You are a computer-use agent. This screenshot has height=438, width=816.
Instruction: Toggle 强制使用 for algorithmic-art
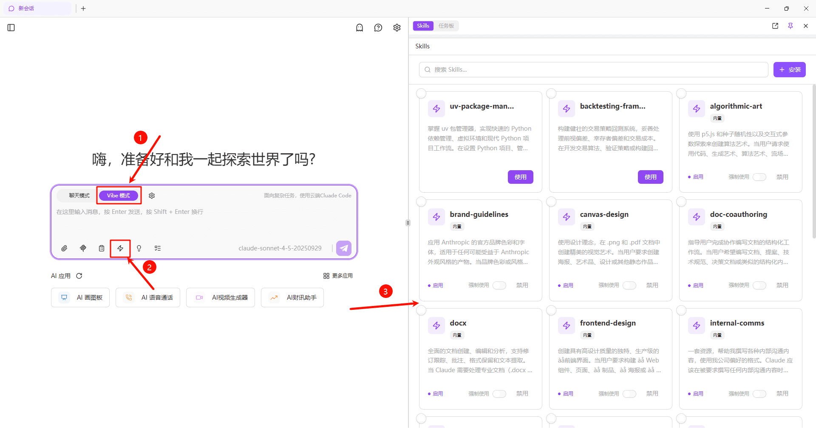point(759,177)
